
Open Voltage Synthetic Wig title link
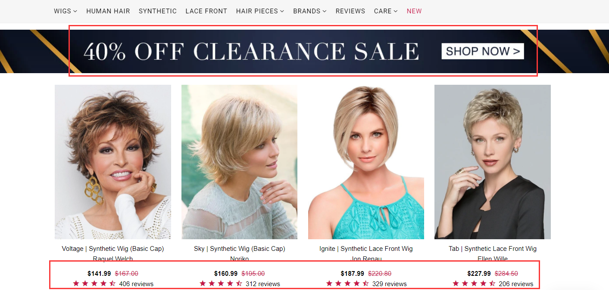pyautogui.click(x=113, y=249)
